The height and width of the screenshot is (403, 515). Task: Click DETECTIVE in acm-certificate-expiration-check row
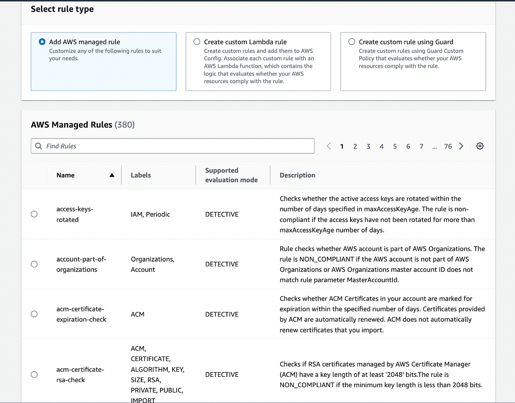click(222, 314)
